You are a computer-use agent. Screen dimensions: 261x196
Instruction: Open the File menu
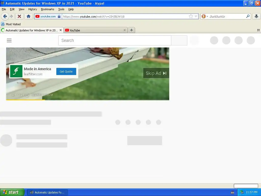(x=4, y=9)
